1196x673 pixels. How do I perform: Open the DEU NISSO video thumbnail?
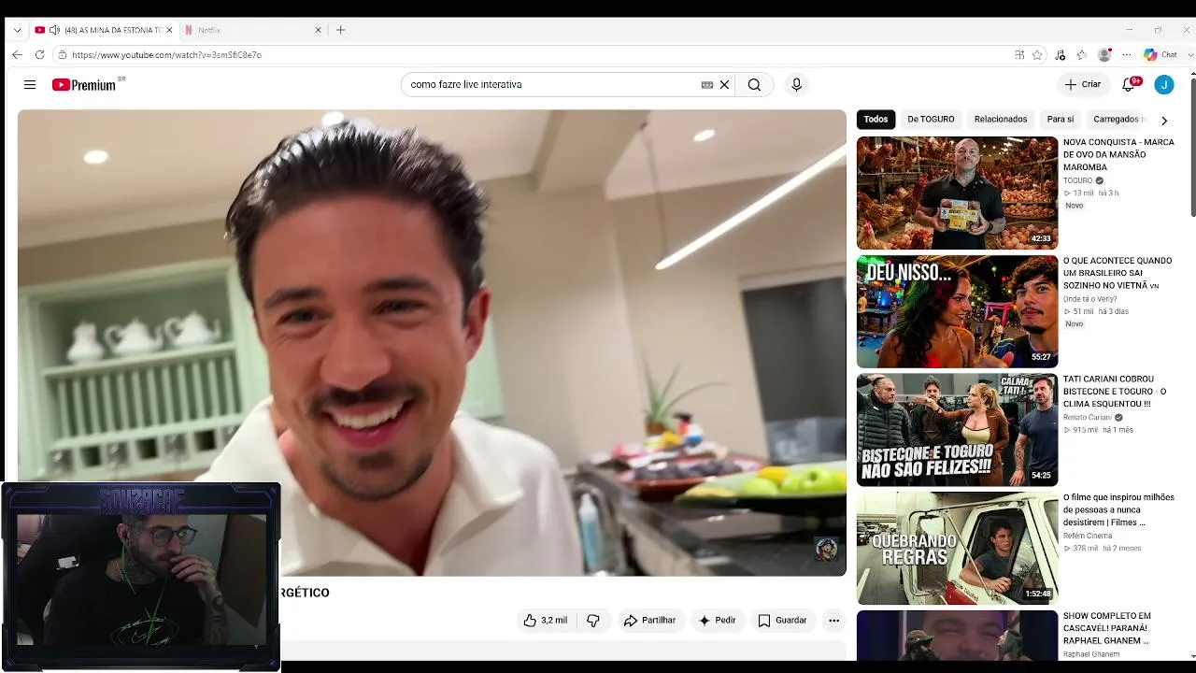[x=957, y=312]
